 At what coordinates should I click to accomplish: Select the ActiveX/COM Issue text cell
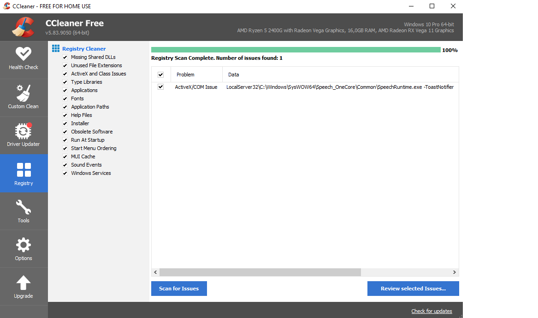coord(196,87)
